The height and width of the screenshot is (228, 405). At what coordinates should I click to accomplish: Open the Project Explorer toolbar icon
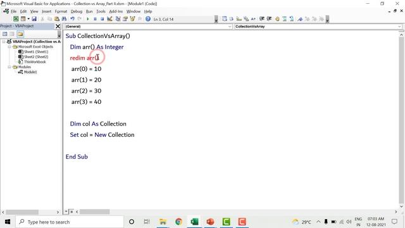point(118,19)
